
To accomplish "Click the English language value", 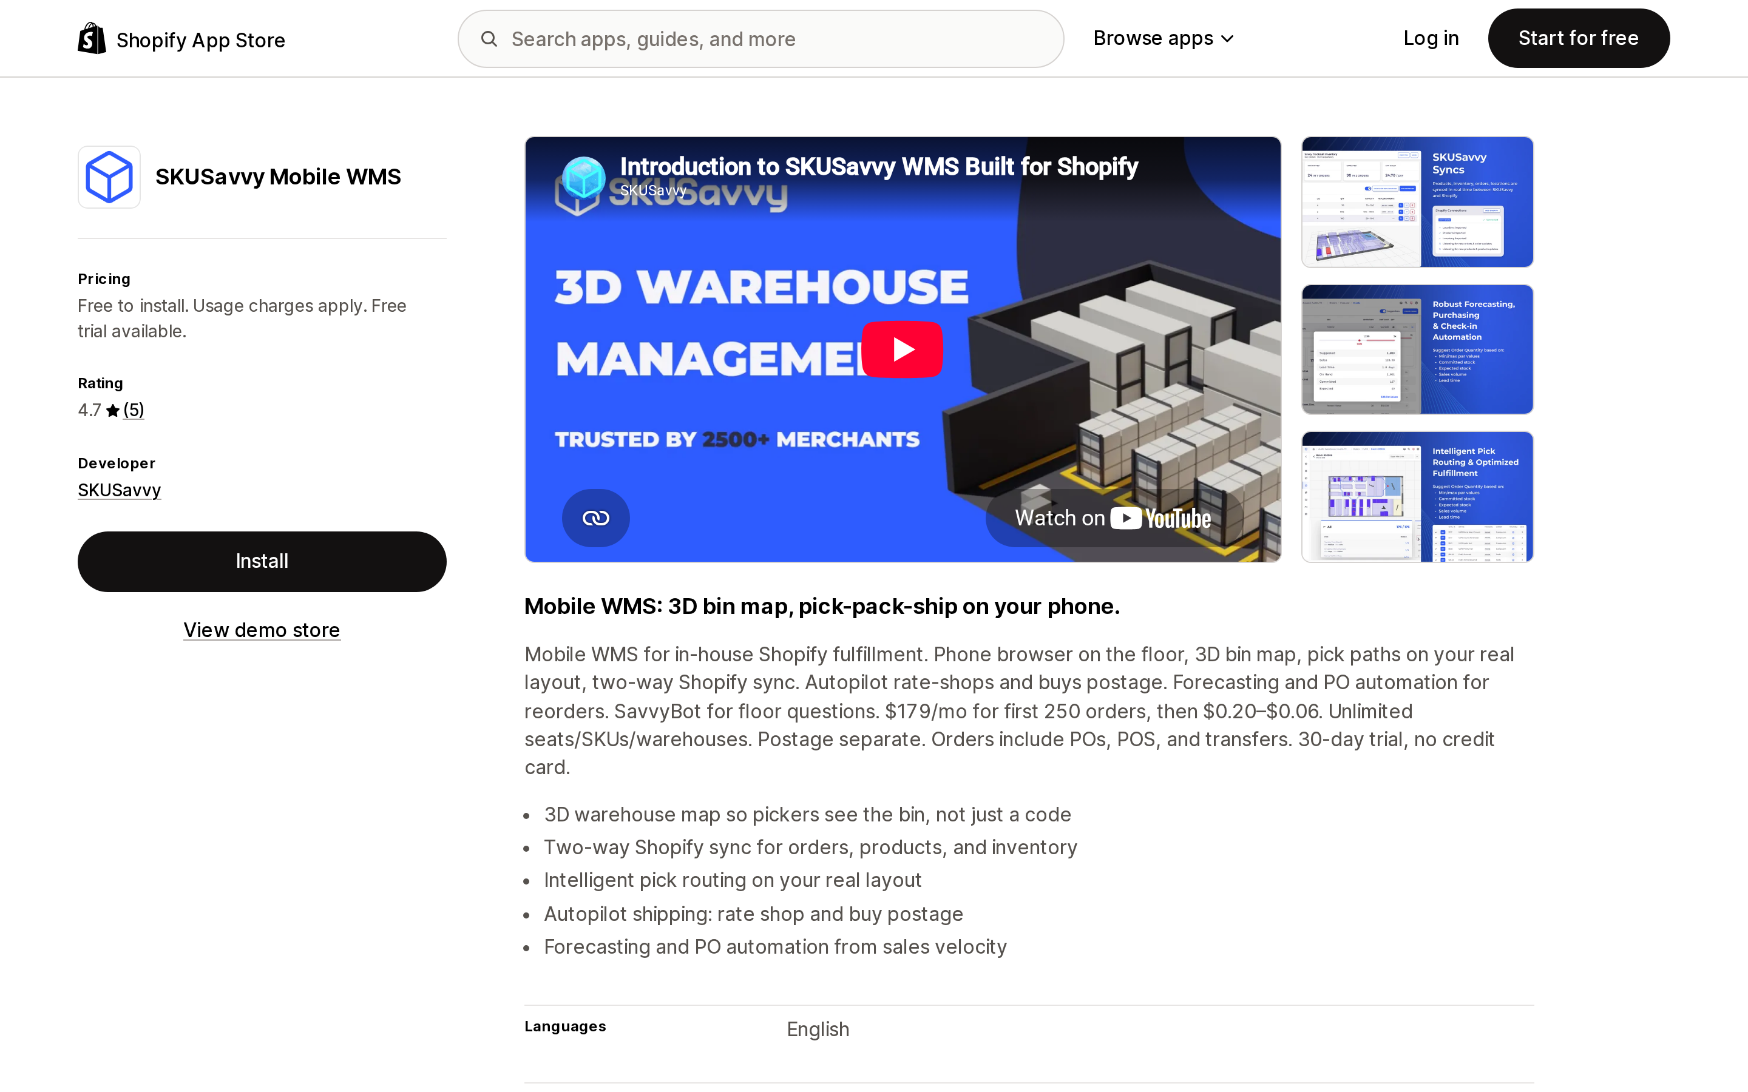I will [x=818, y=1029].
